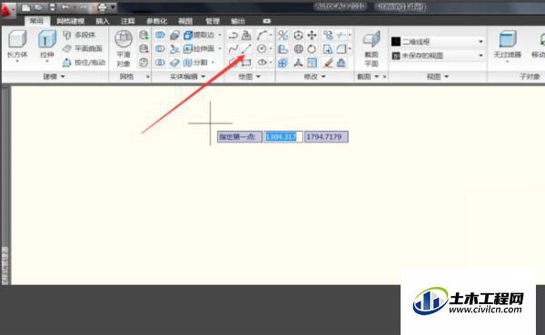Image resolution: width=545 pixels, height=335 pixels.
Task: Open the Annotate (注释) ribbon tab
Action: tap(127, 21)
